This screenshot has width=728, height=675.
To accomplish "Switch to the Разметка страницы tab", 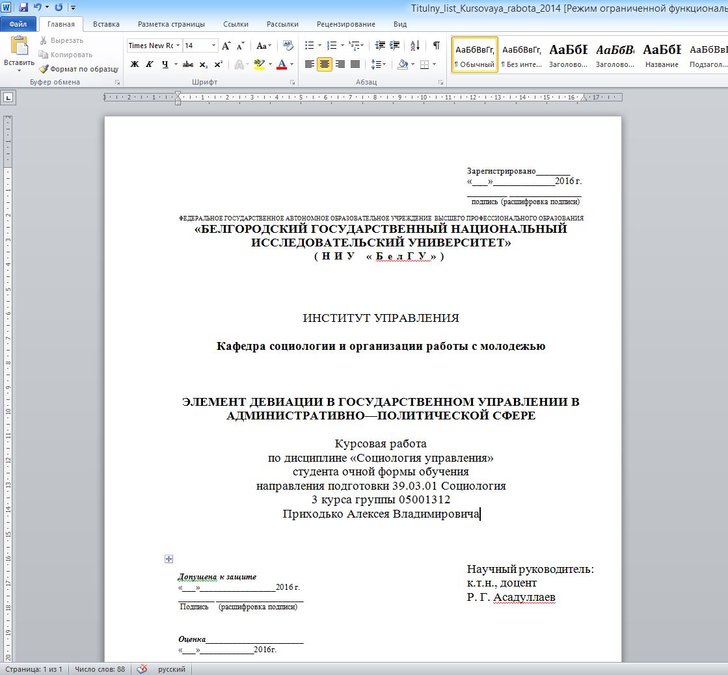I will 171,24.
